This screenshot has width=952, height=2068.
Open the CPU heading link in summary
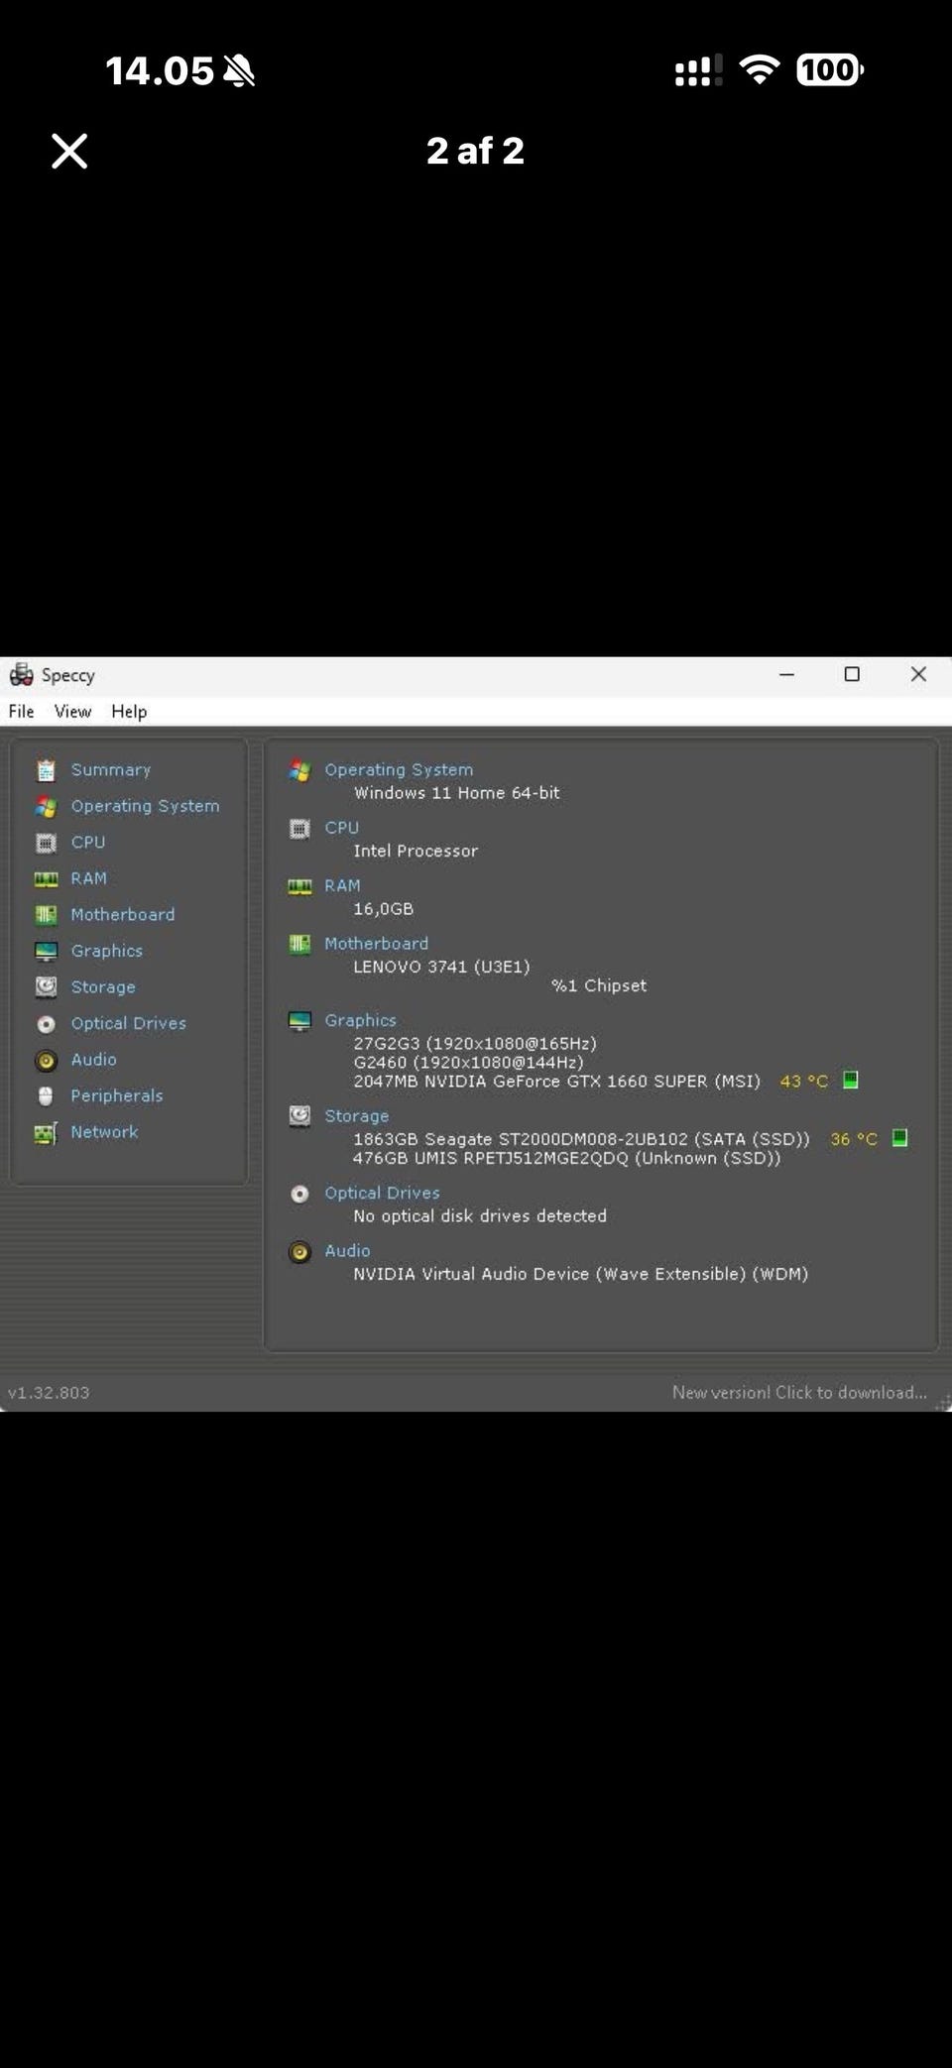(x=342, y=828)
